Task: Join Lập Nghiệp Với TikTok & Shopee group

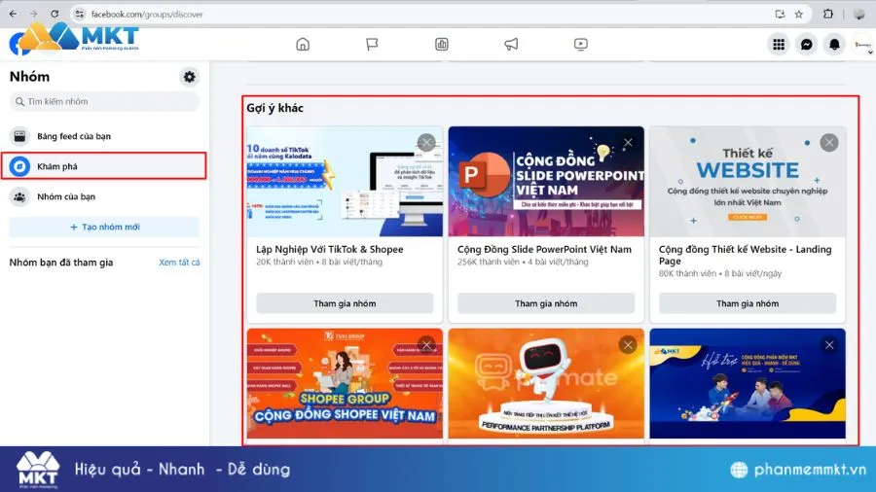Action: pyautogui.click(x=345, y=303)
